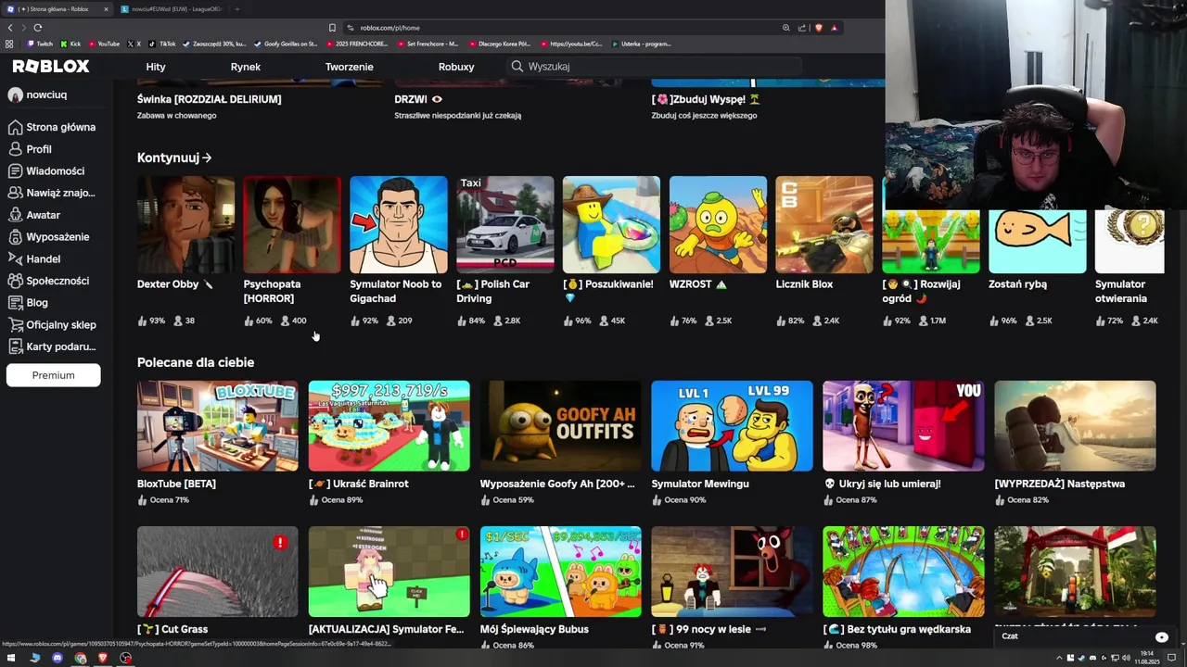Click Świnka [ROZDZIAŁ DELIRIUM] title
The height and width of the screenshot is (667, 1187).
(209, 99)
